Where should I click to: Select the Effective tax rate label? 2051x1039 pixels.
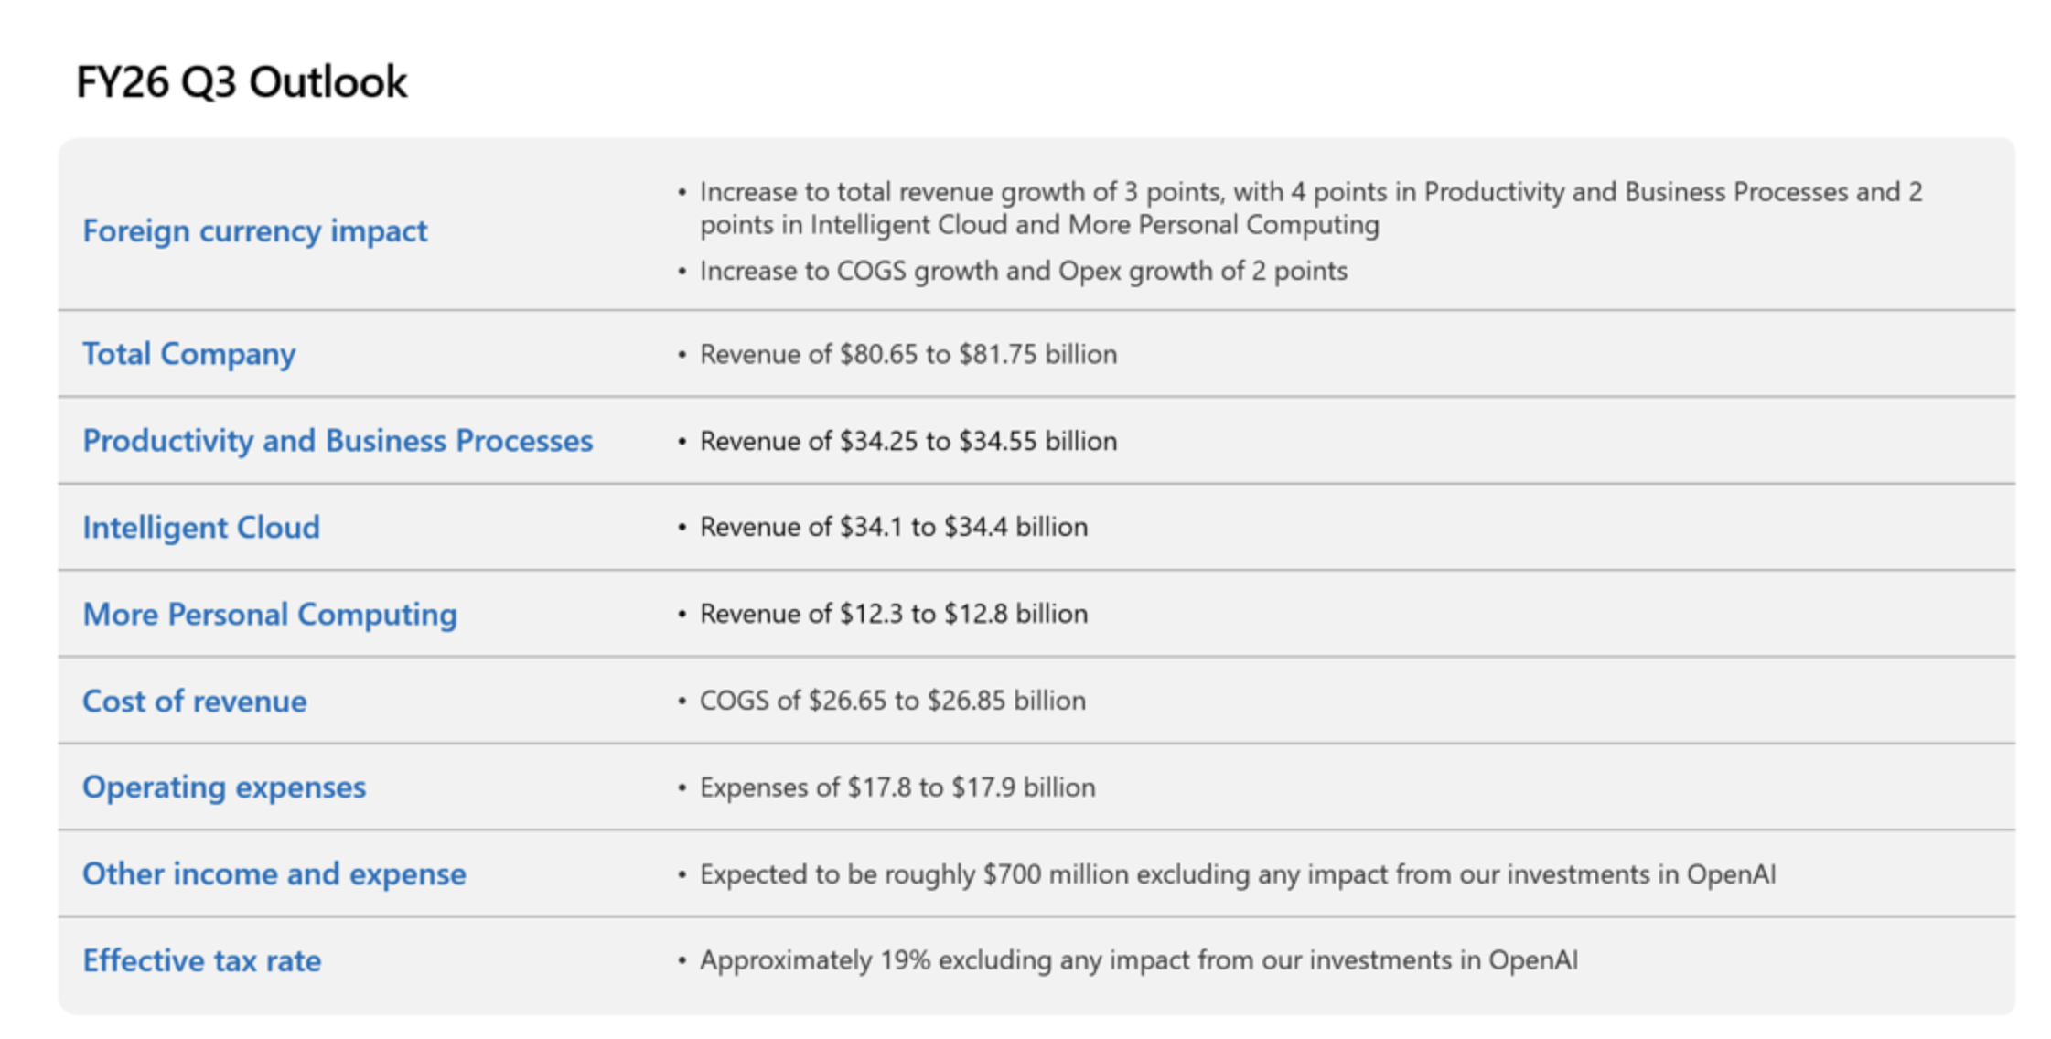[x=201, y=961]
